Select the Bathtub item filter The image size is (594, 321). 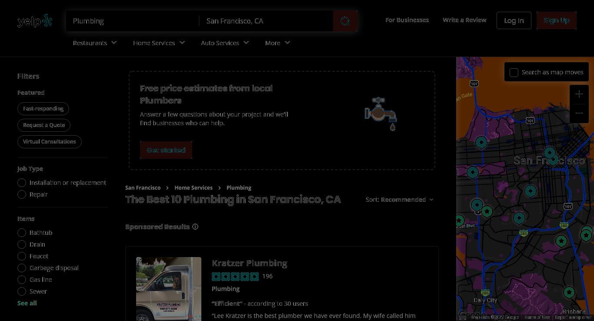pyautogui.click(x=22, y=233)
